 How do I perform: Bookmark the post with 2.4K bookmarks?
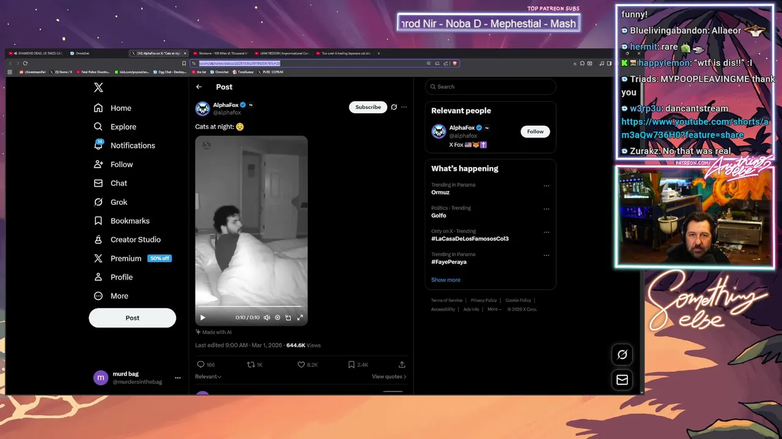coord(351,365)
